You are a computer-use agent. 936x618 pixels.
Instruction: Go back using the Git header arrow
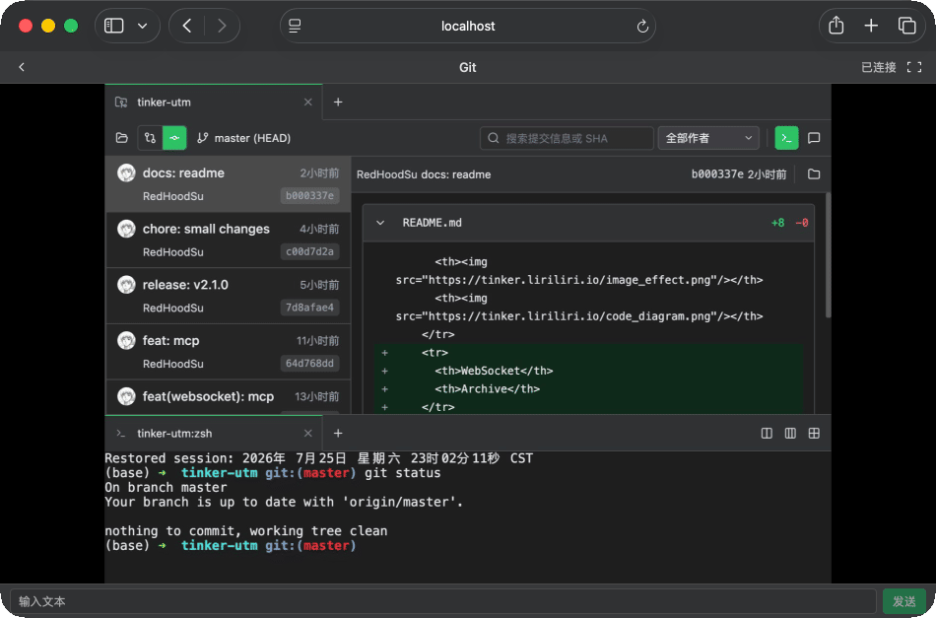tap(22, 67)
